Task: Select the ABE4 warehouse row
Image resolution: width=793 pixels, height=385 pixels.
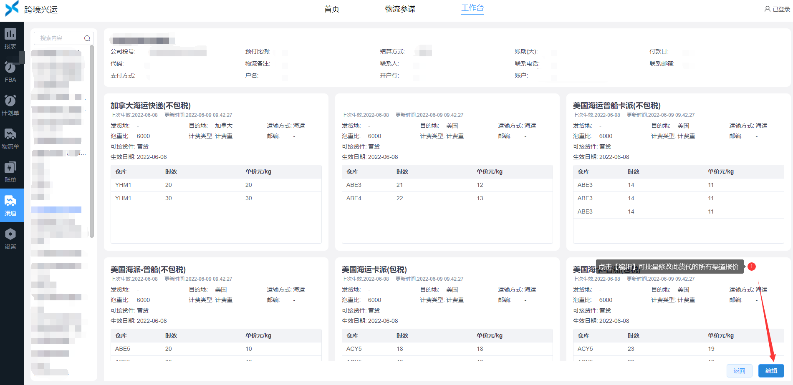Action: pyautogui.click(x=447, y=198)
